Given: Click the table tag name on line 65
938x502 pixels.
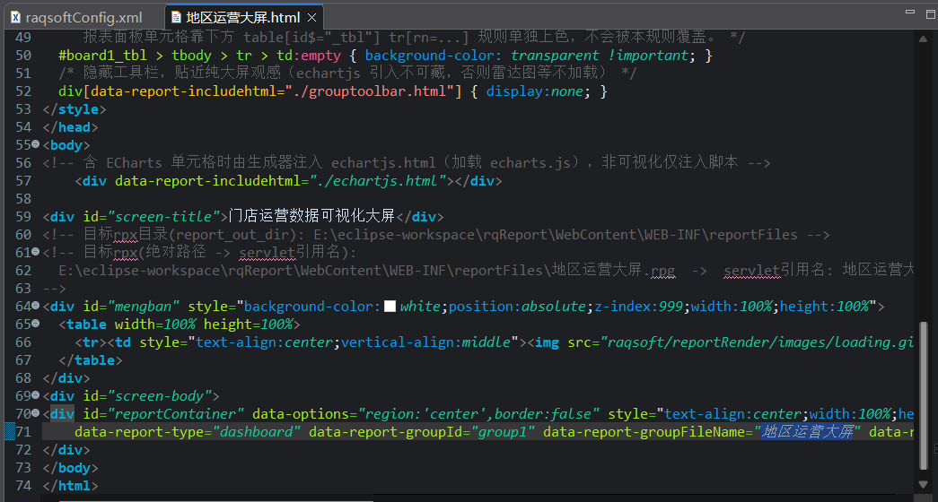Looking at the screenshot, I should 87,325.
